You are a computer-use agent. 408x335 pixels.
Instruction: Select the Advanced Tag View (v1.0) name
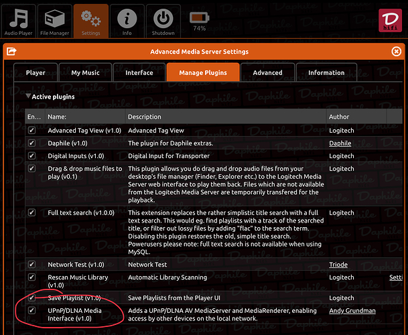84,131
